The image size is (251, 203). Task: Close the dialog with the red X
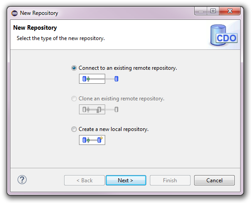click(230, 11)
